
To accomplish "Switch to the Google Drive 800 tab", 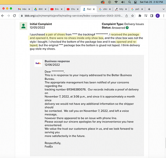I will [39, 9].
